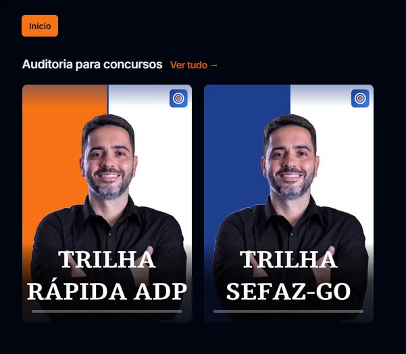This screenshot has width=406, height=354.
Task: Open the Trilha Rápida ADP course card
Action: (x=107, y=203)
